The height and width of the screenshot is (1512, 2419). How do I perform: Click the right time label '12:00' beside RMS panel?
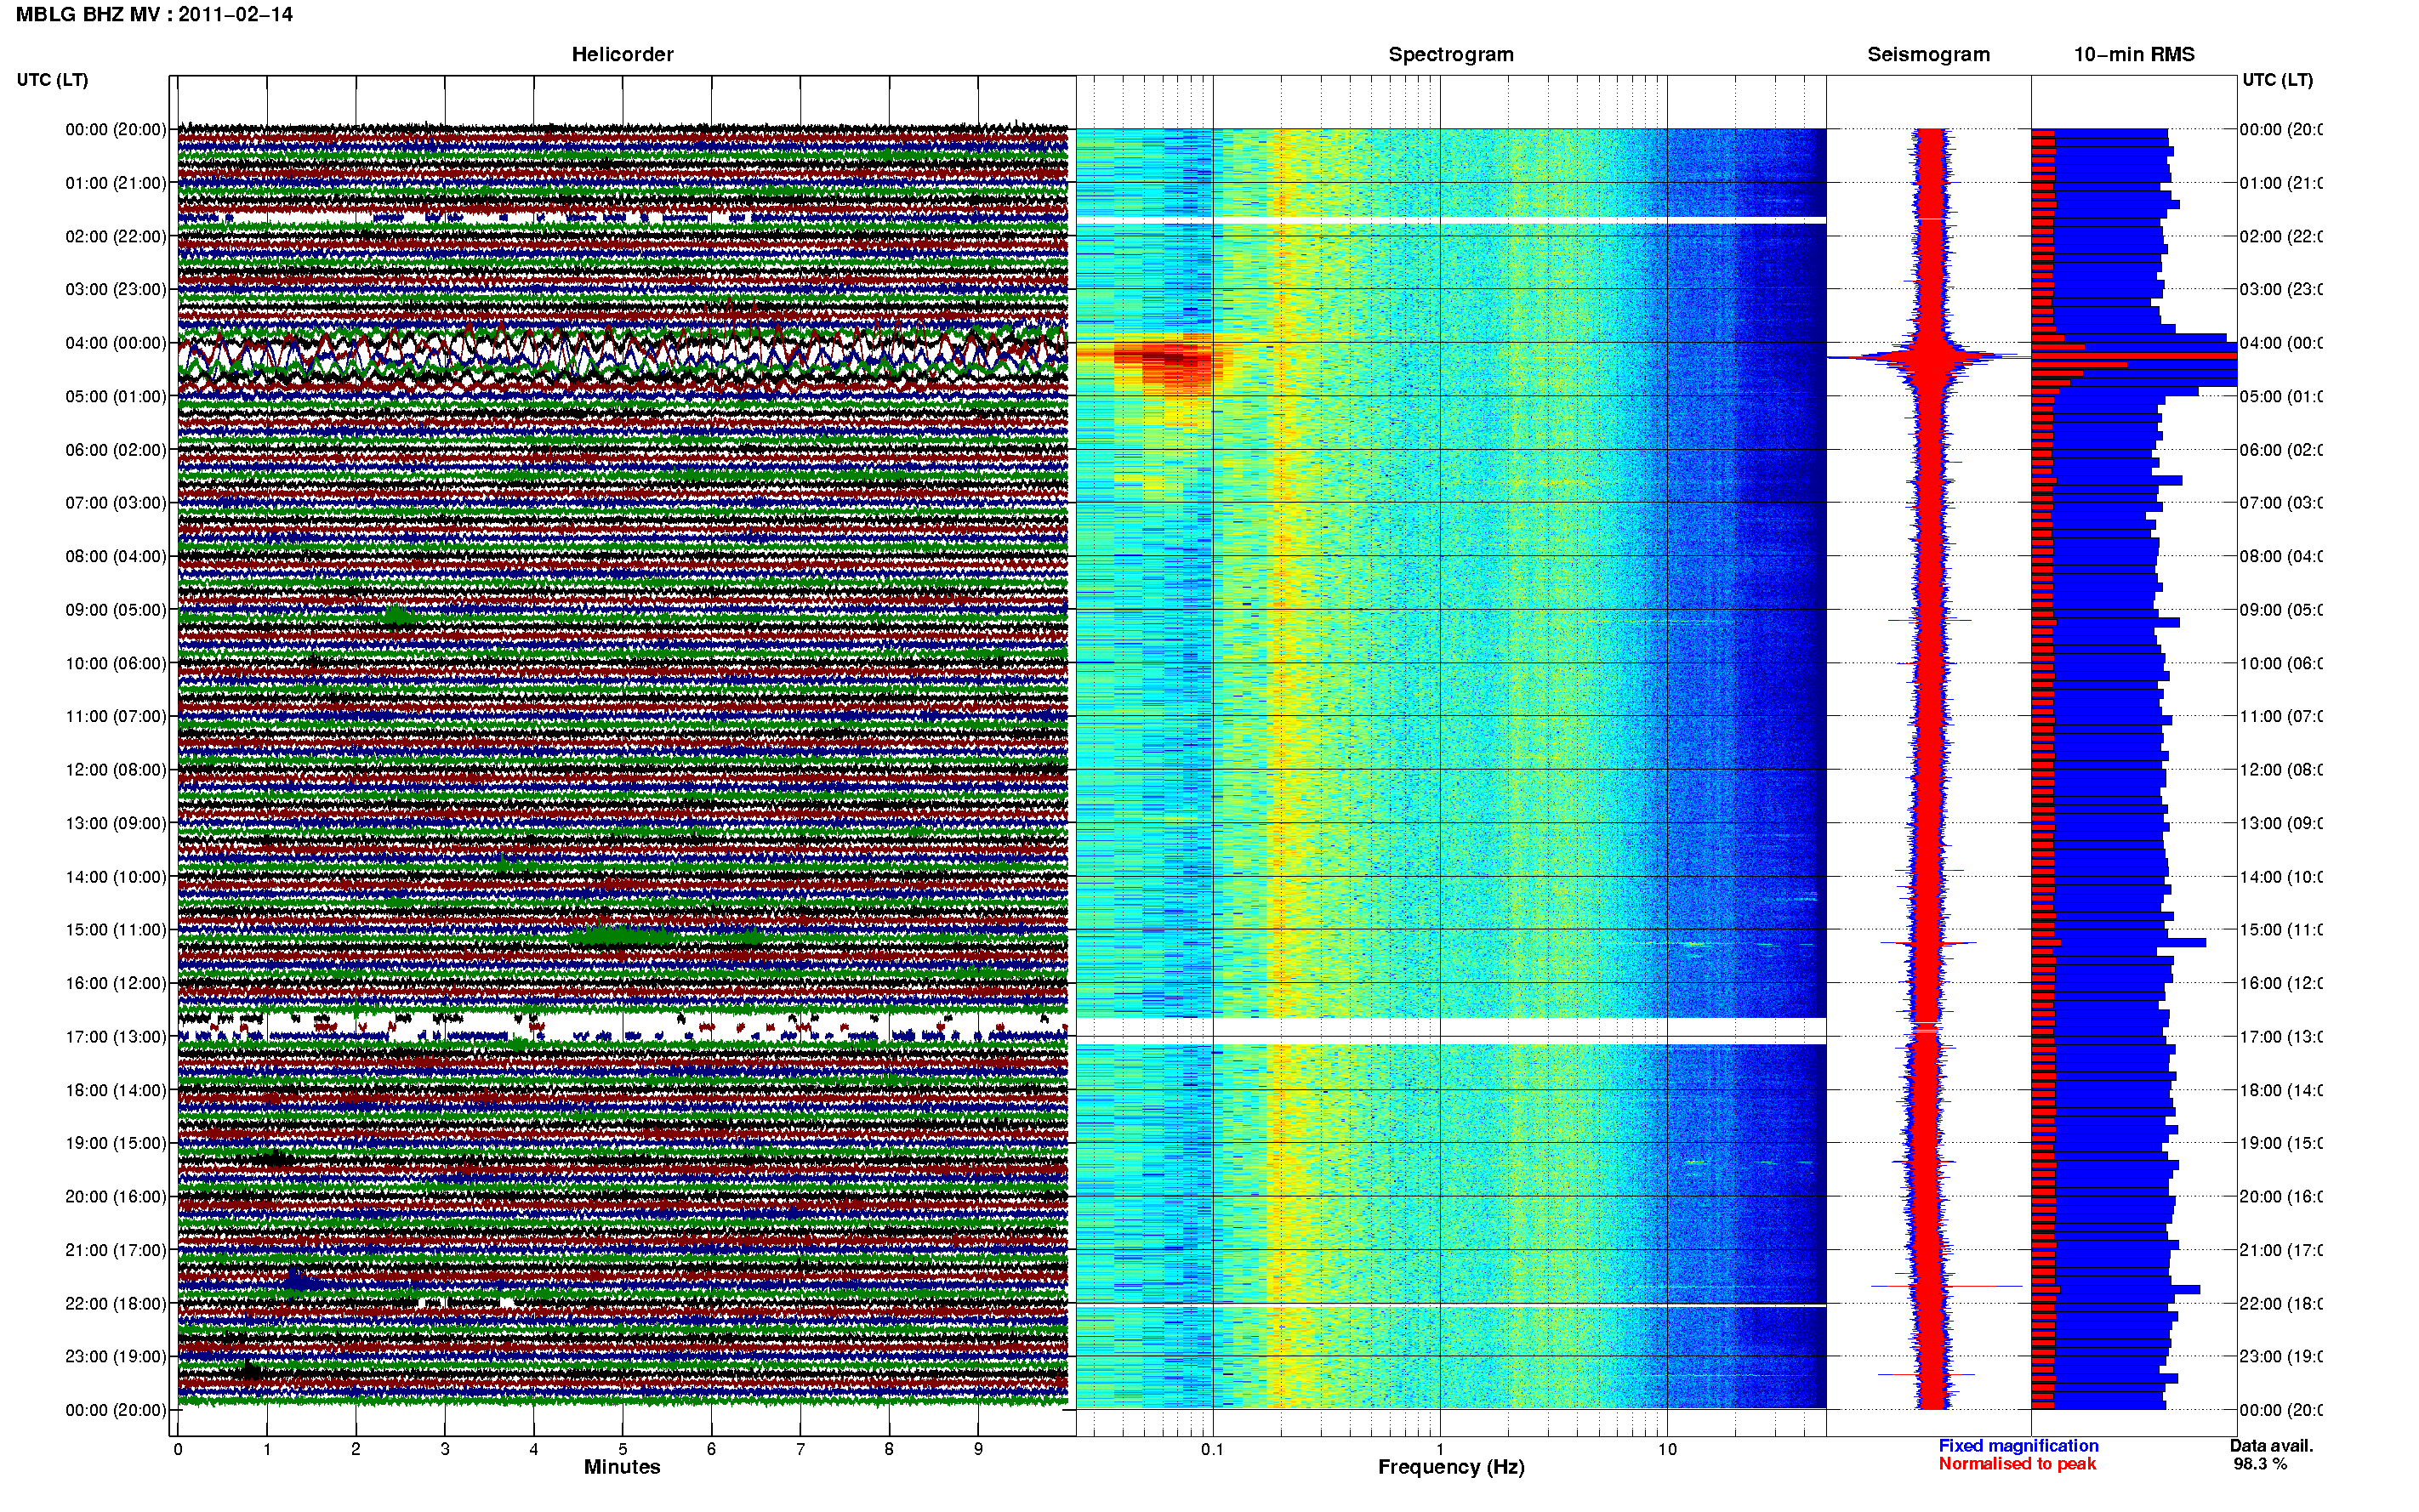tap(2280, 770)
